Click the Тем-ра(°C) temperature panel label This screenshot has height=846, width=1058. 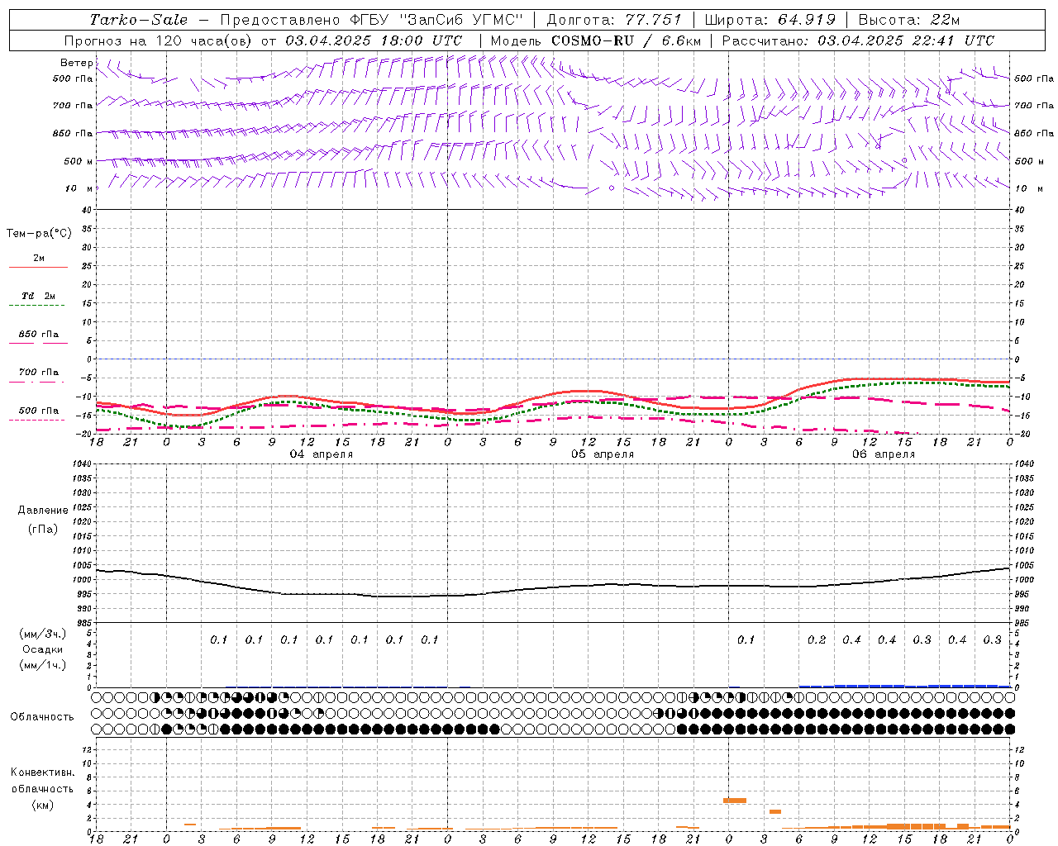point(39,234)
